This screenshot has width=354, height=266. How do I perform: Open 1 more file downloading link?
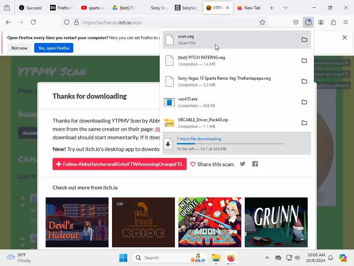point(199,139)
